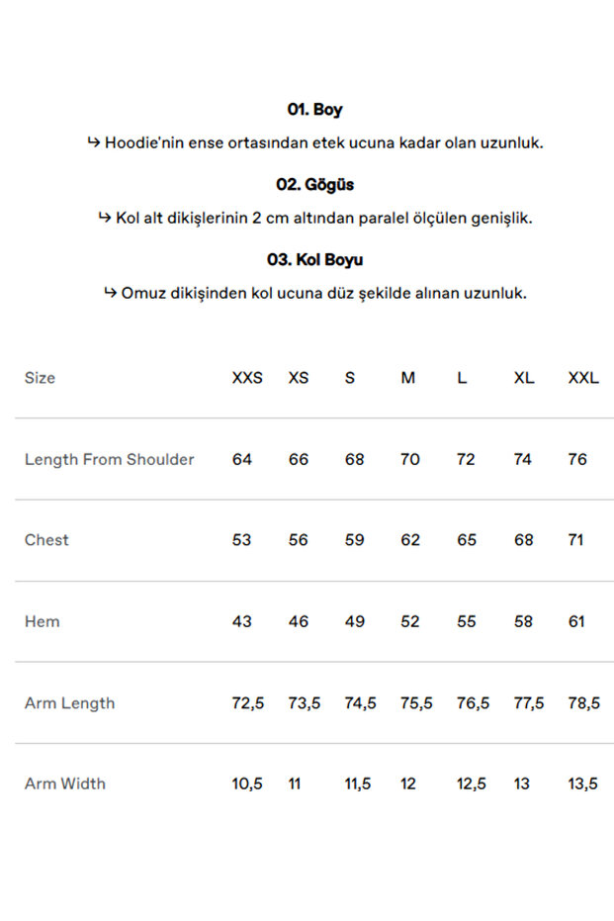Image resolution: width=614 pixels, height=921 pixels.
Task: Click the Hoodie length description text
Action: 315,142
